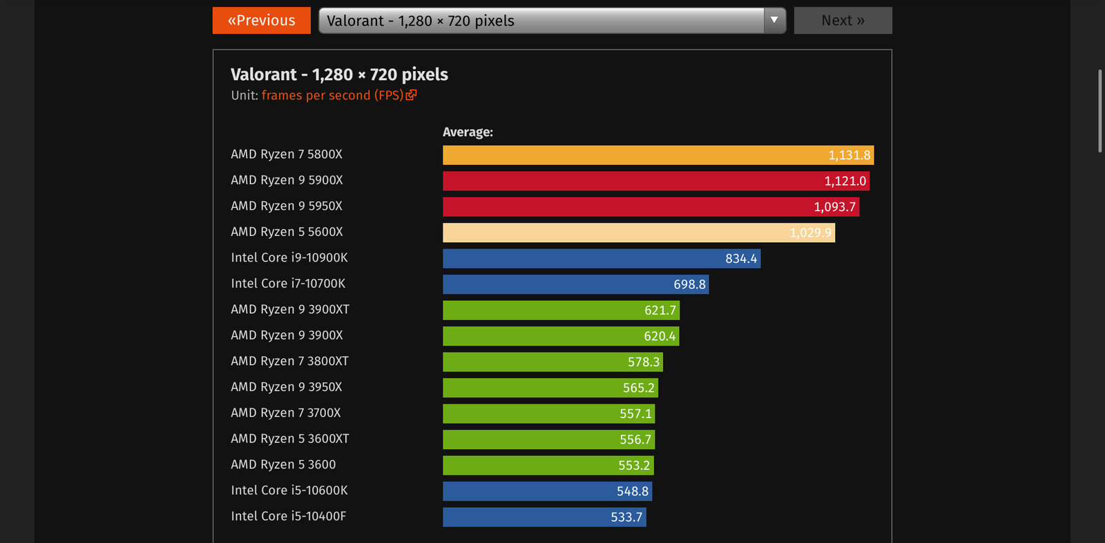Click the Intel Core i9-10900K label

(x=289, y=258)
